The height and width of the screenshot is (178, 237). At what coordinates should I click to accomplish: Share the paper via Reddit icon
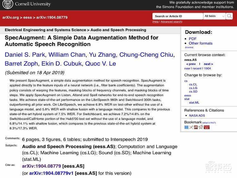[201, 127]
